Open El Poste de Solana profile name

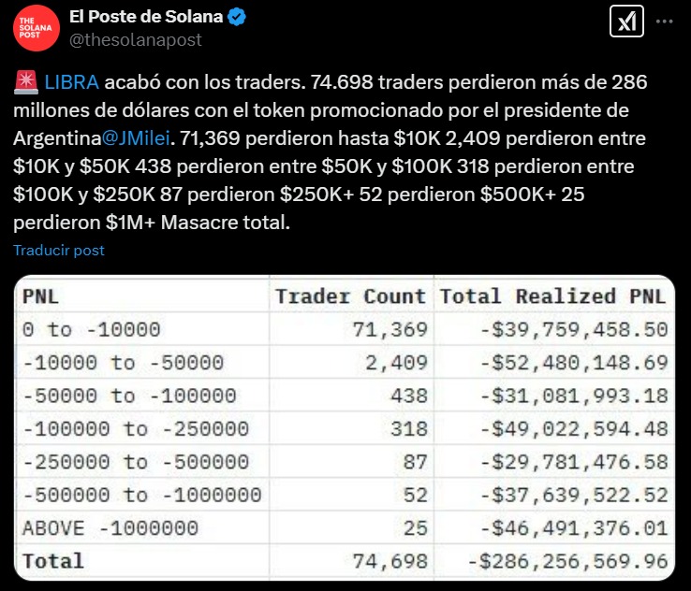point(146,17)
